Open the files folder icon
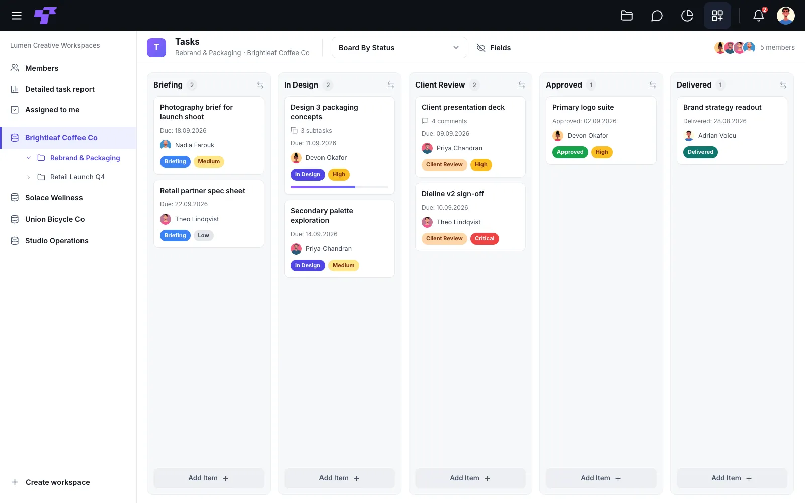Viewport: 805px width, 503px height. coord(627,16)
